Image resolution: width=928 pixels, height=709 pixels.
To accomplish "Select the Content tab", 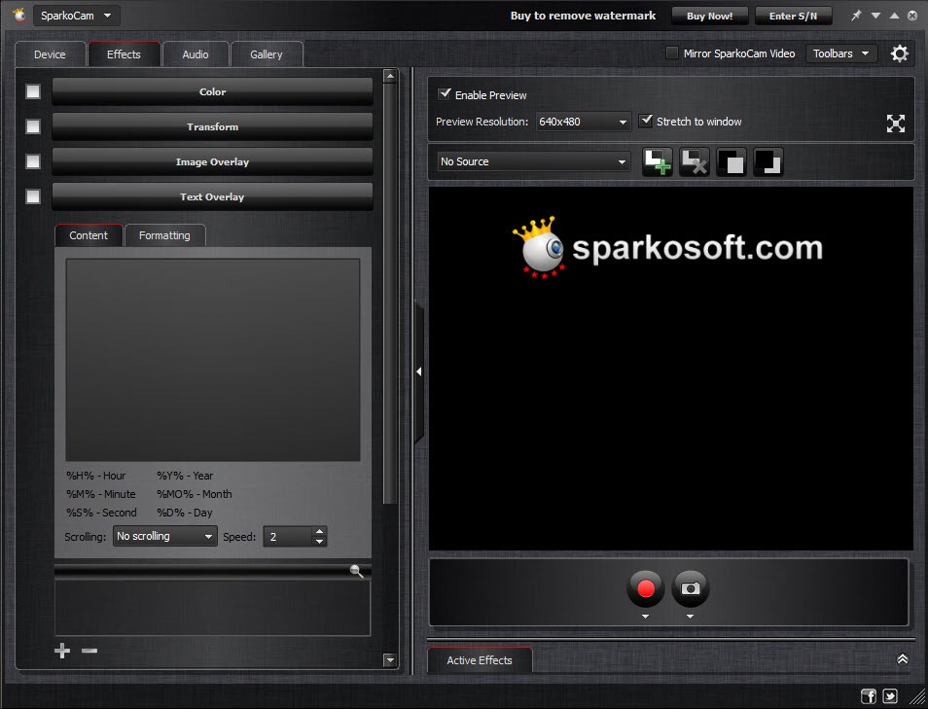I will (89, 235).
